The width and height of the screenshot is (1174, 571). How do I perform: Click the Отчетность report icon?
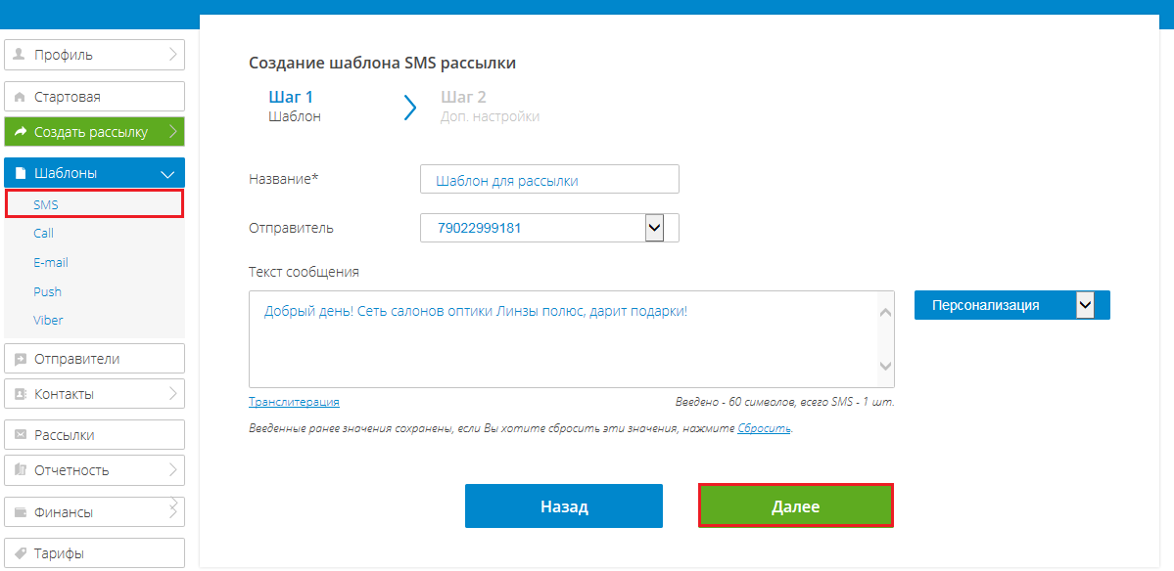coord(20,470)
